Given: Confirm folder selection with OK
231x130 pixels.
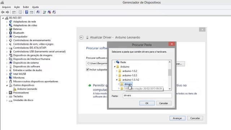Looking at the screenshot, I should [147, 103].
